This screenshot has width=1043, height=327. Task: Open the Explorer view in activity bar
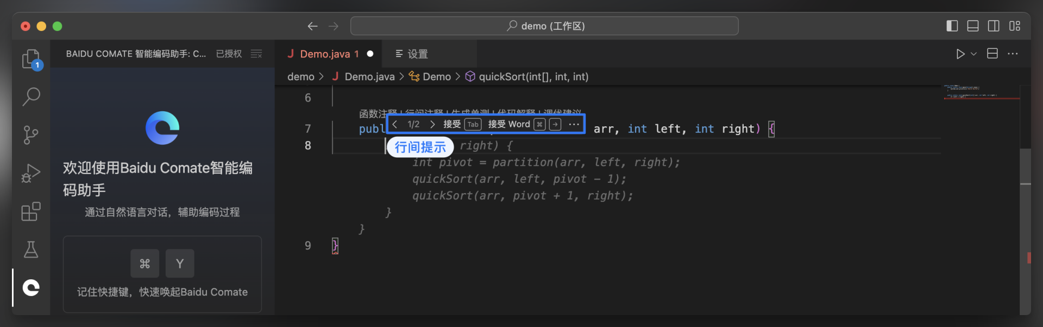pos(32,59)
